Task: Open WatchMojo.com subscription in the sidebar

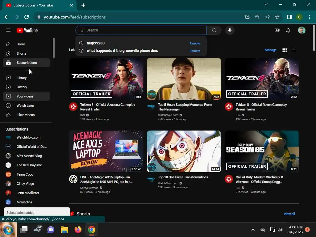Action: (x=27, y=137)
